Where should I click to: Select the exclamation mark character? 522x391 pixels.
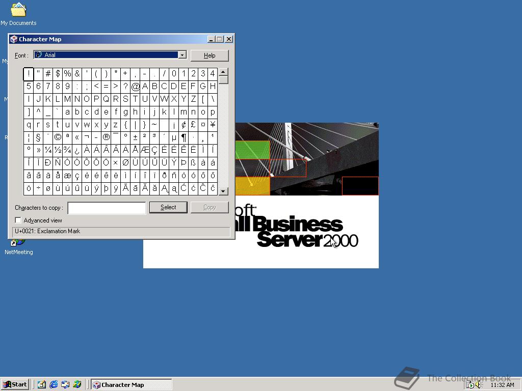coord(29,74)
